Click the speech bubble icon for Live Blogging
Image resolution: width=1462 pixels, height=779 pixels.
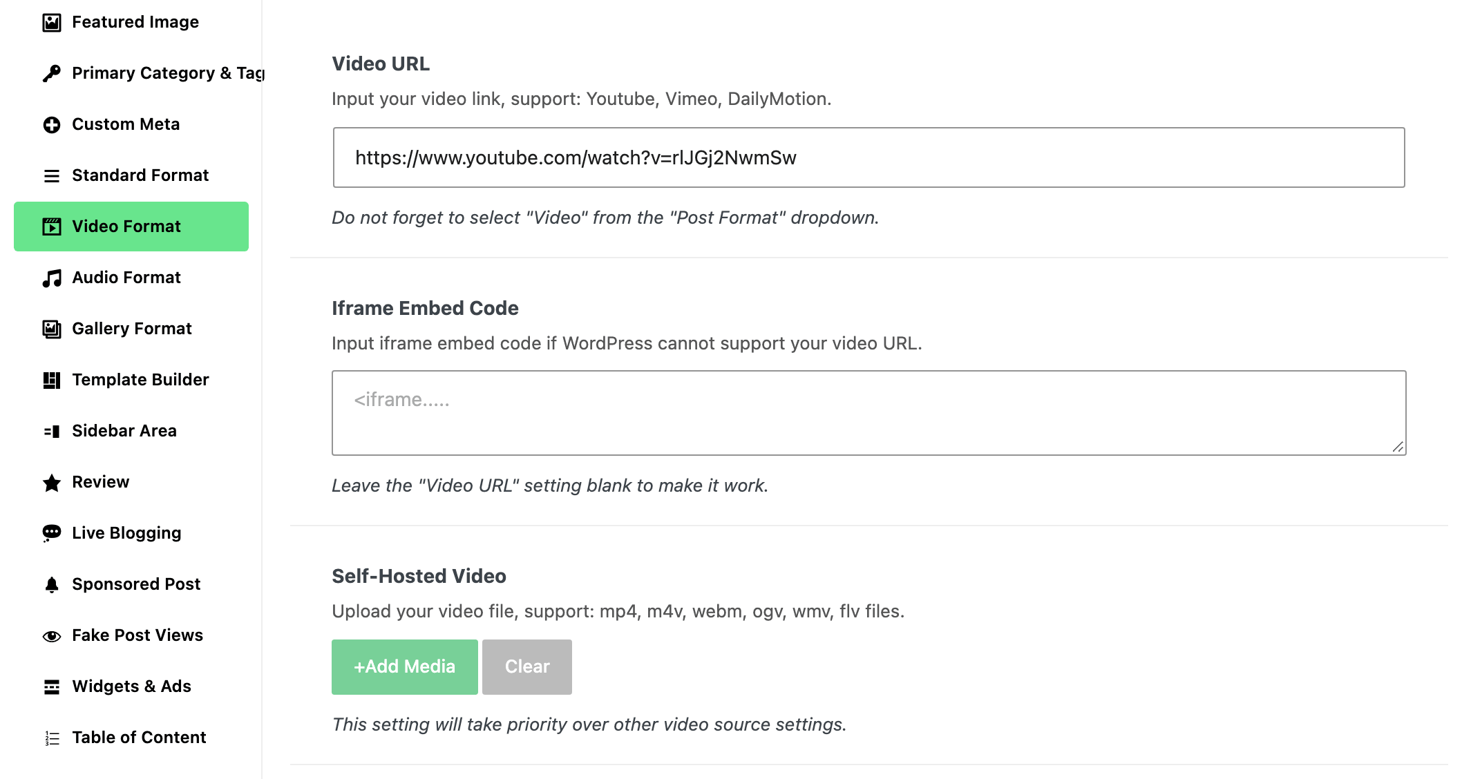click(52, 533)
